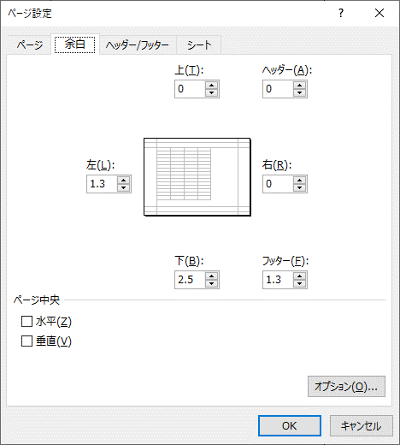The width and height of the screenshot is (400, 445).
Task: Enable 水平(Z) horizontal centering checkbox
Action: point(26,322)
